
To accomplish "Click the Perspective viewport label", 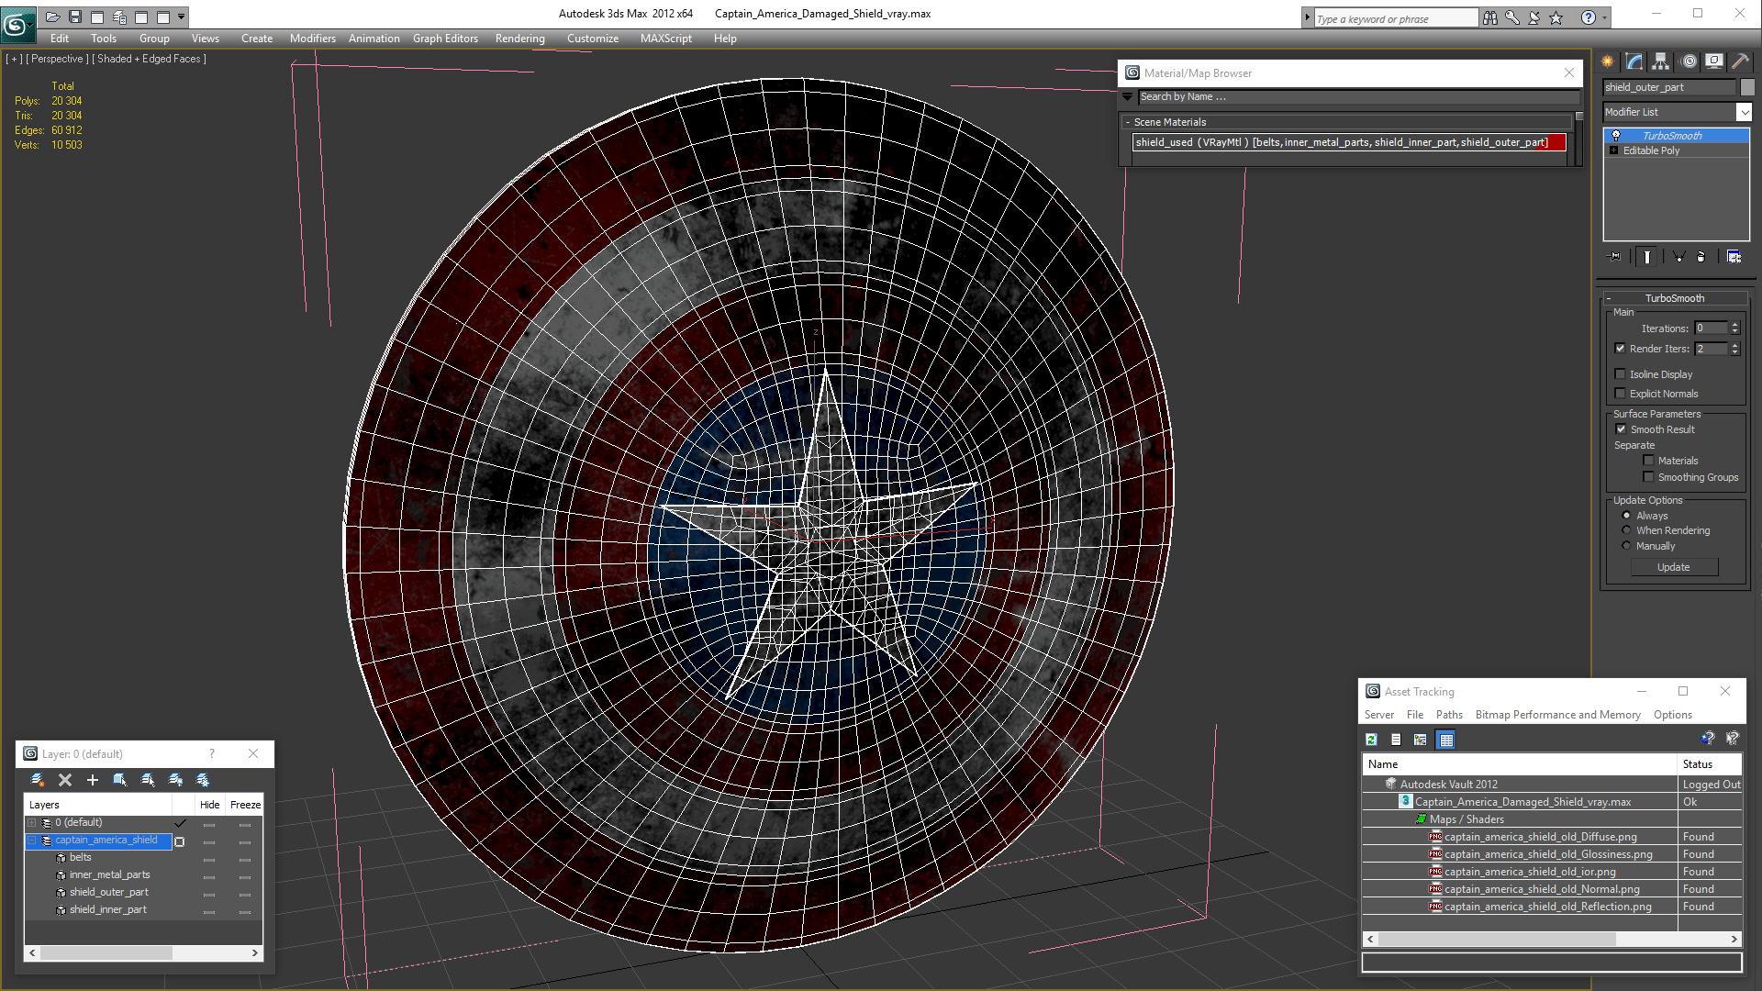I will [x=57, y=59].
